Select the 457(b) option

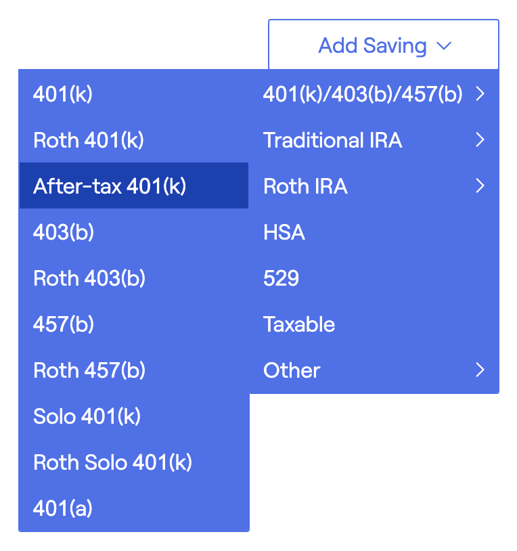[134, 324]
